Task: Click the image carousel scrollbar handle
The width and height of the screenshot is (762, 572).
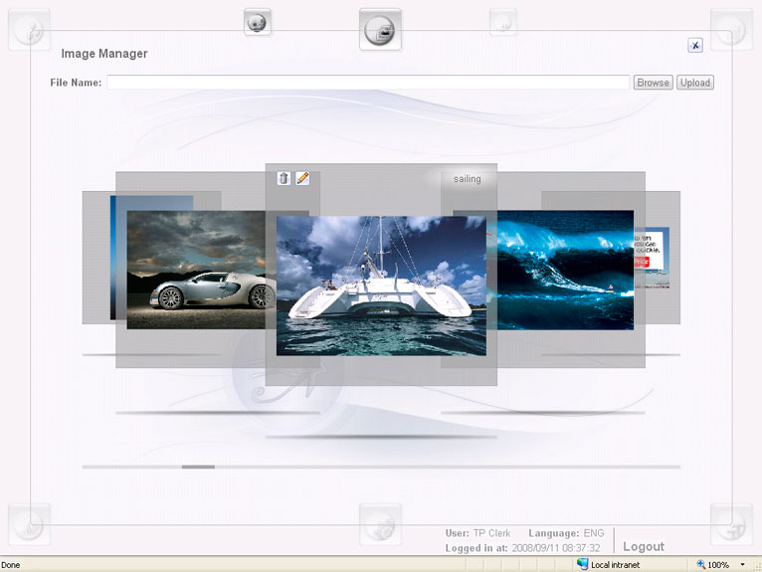Action: (198, 466)
